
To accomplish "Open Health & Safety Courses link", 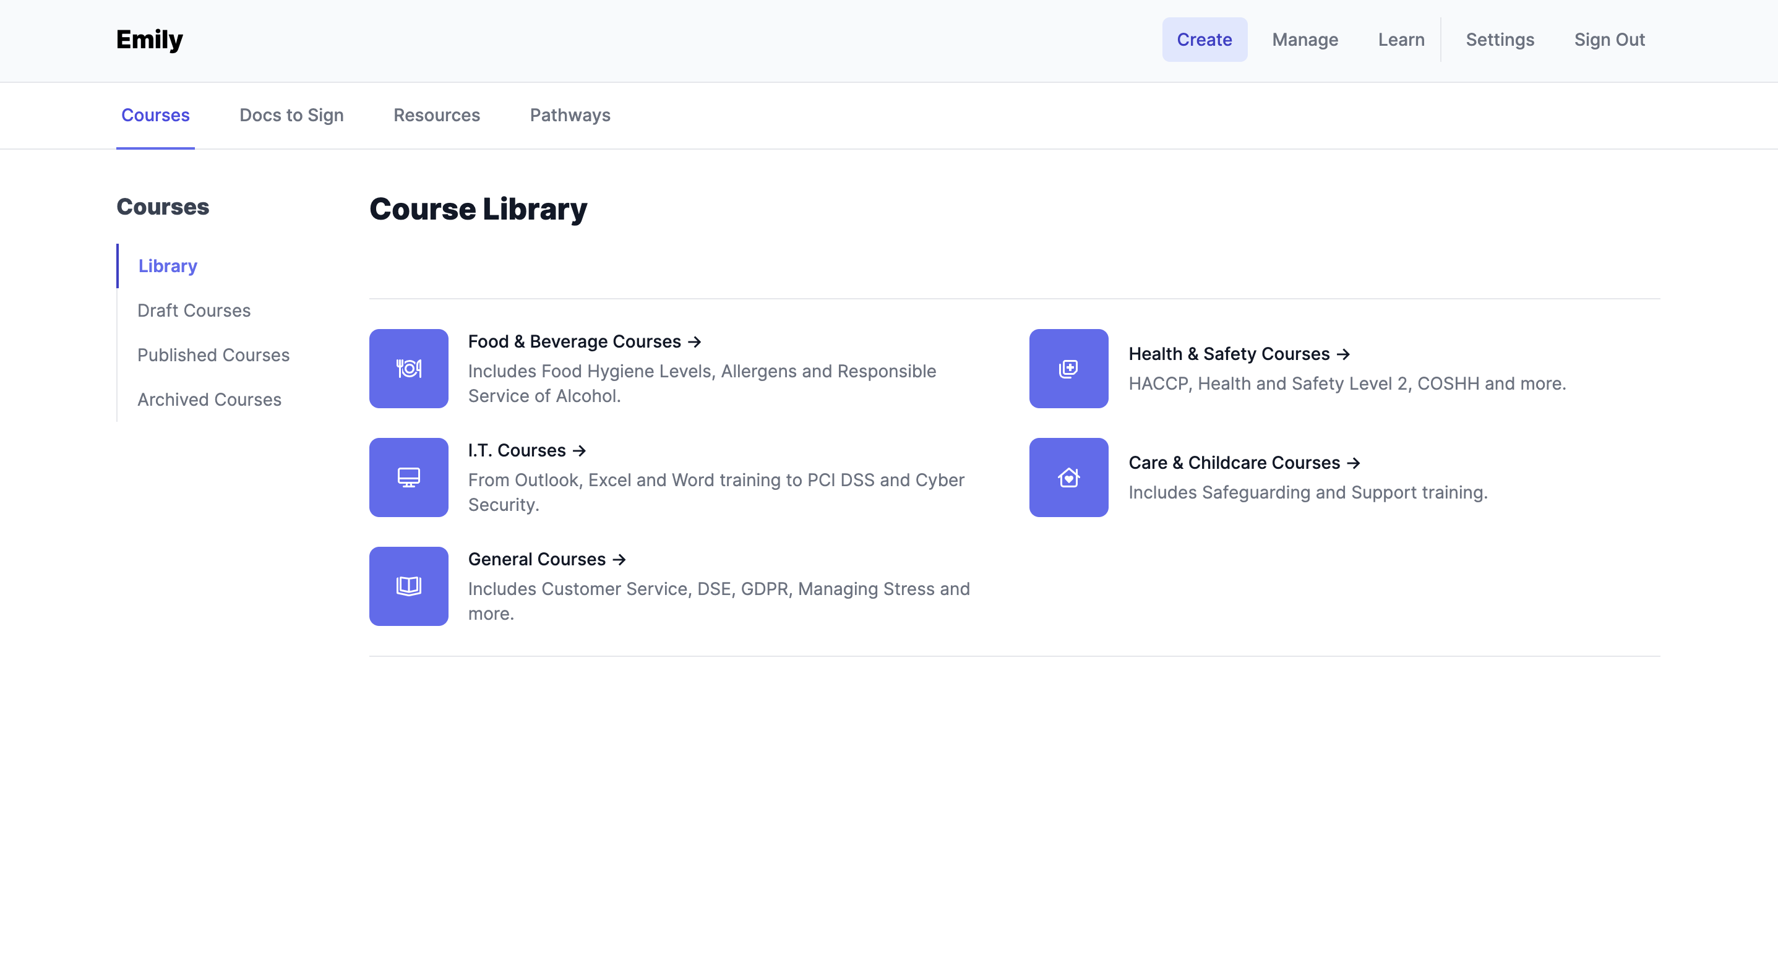I will click(1239, 354).
